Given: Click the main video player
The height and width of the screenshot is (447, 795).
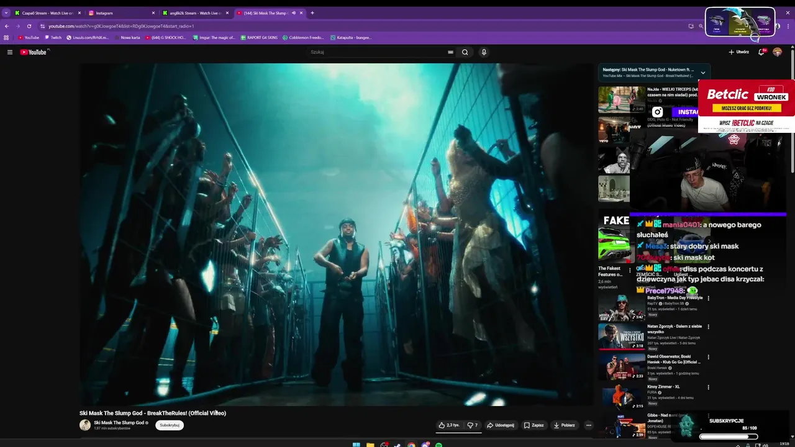Looking at the screenshot, I should coord(336,235).
